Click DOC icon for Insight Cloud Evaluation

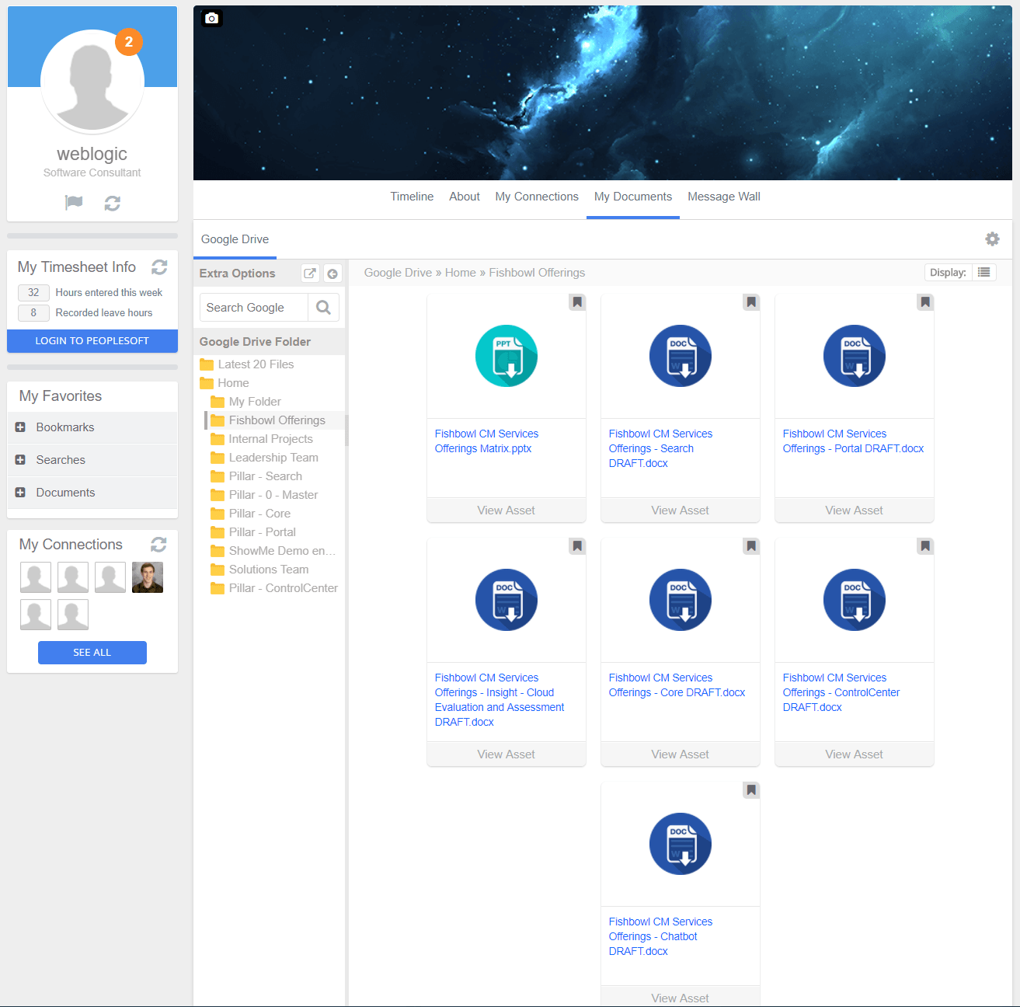pos(507,600)
